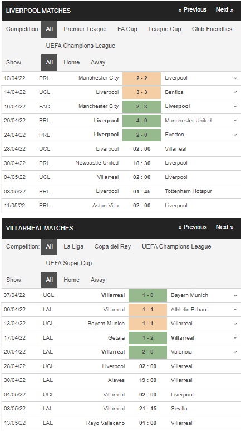
Task: Expand the Villarreal 1-0 Bayern Munich row chevron
Action: (235, 295)
